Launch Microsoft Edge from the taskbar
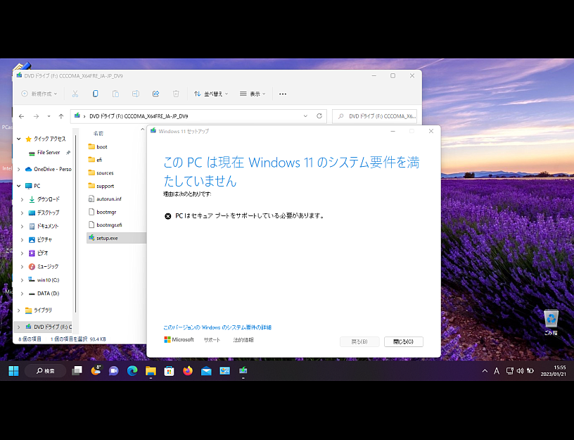This screenshot has width=574, height=440. click(x=132, y=371)
